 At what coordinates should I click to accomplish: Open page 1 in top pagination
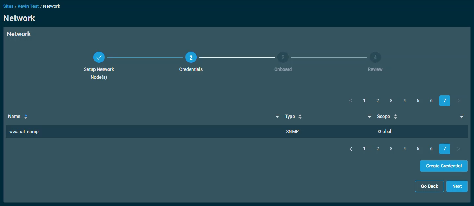click(364, 101)
